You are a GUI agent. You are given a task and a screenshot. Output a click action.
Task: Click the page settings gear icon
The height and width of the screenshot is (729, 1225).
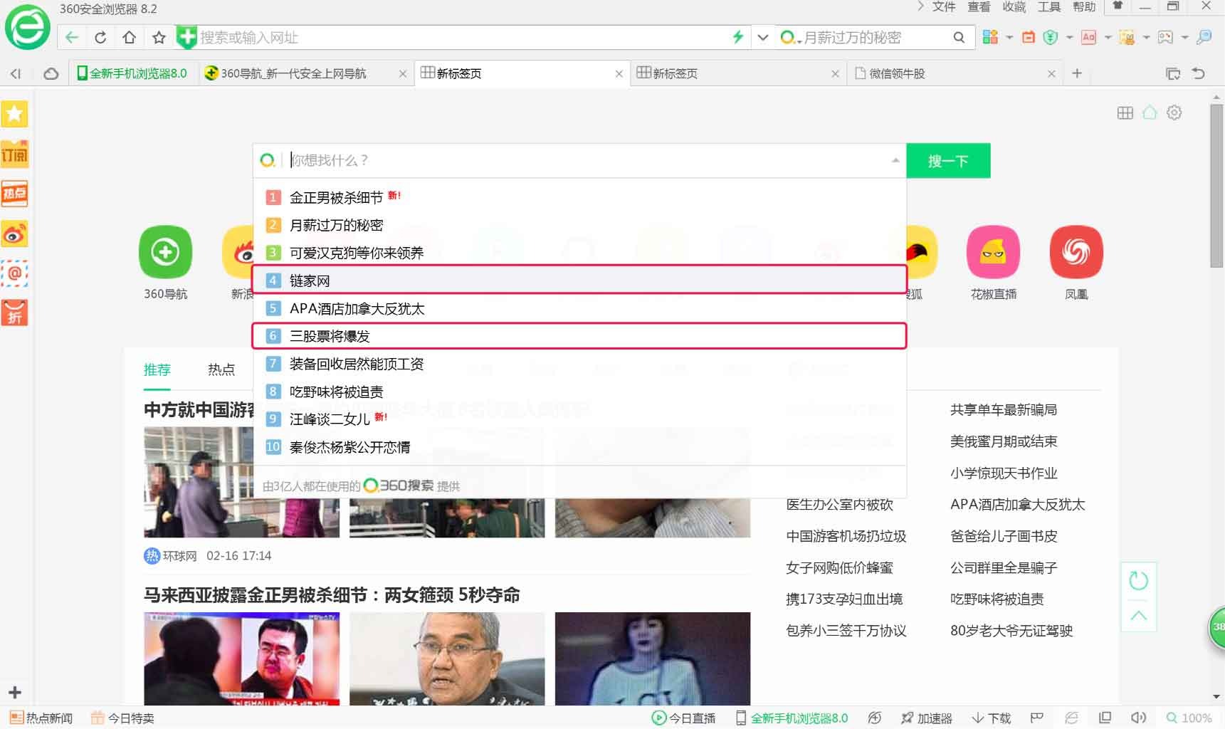tap(1174, 112)
